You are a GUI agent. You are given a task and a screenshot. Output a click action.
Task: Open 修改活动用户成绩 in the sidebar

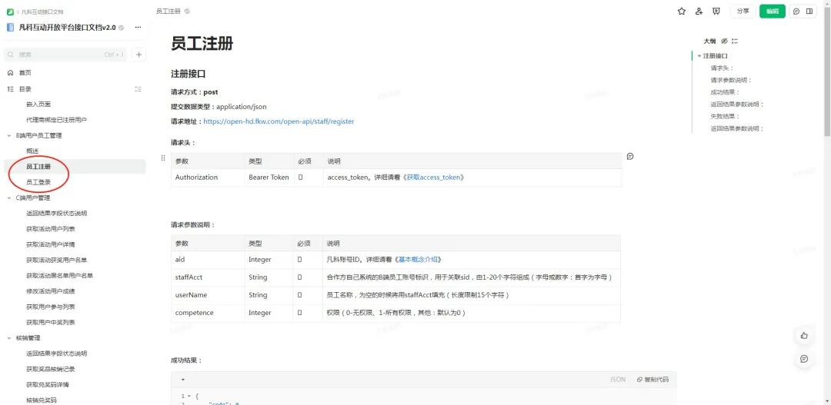[x=50, y=290]
